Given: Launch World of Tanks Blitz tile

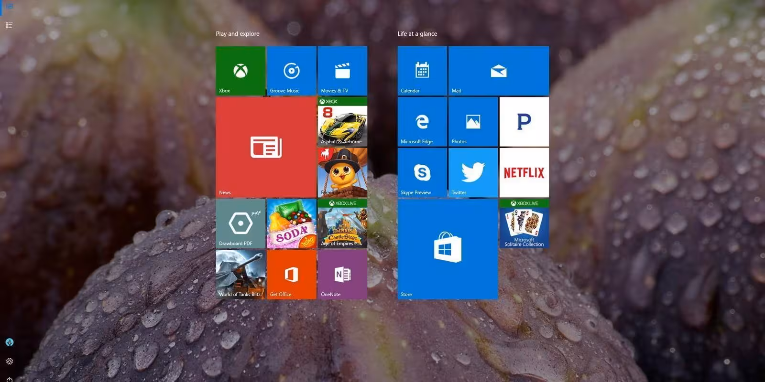Looking at the screenshot, I should click(x=240, y=275).
